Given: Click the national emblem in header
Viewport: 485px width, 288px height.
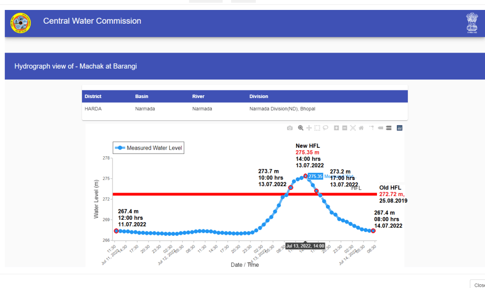Looking at the screenshot, I should [472, 23].
